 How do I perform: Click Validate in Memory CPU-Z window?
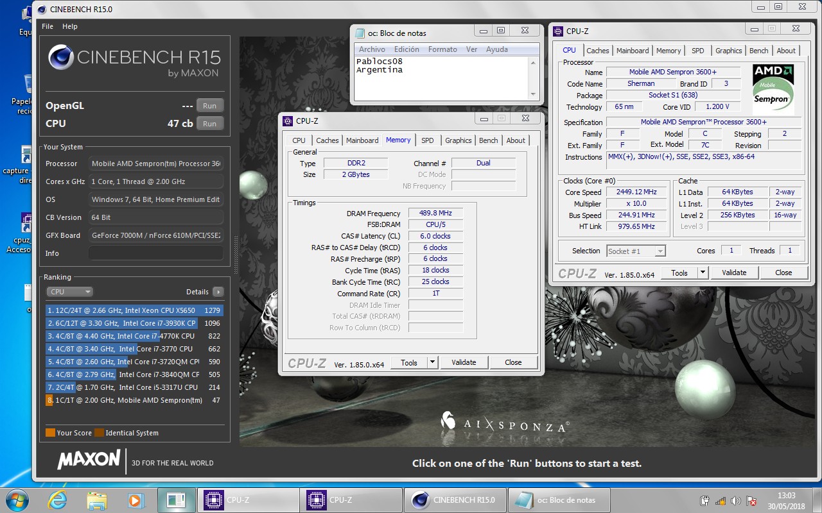[x=464, y=362]
